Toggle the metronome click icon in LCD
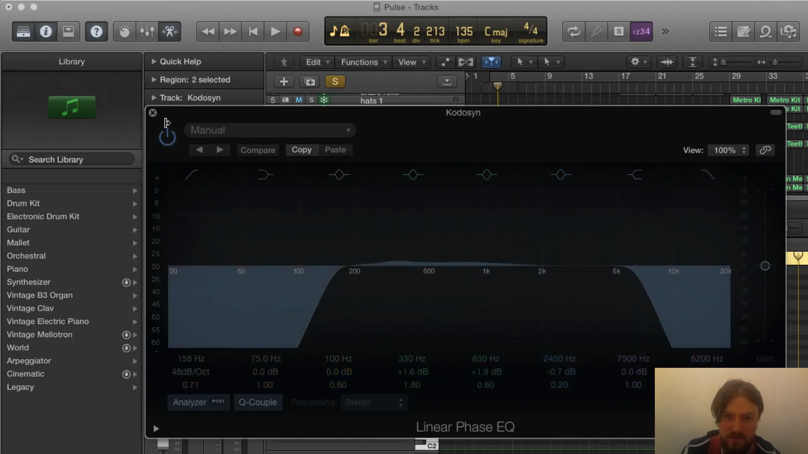Screen dimensions: 808x454 click(345, 31)
